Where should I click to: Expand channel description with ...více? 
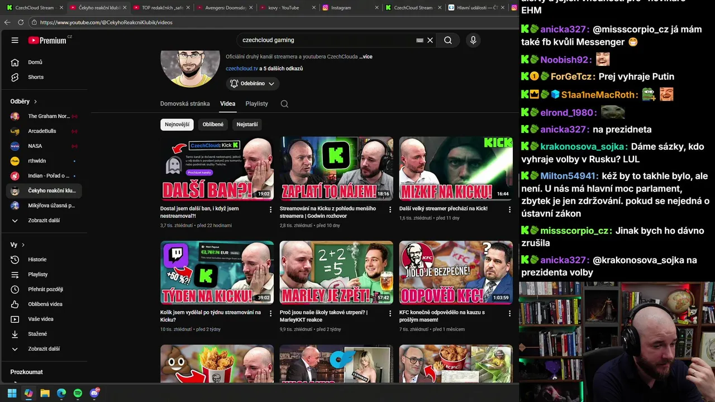tap(365, 57)
